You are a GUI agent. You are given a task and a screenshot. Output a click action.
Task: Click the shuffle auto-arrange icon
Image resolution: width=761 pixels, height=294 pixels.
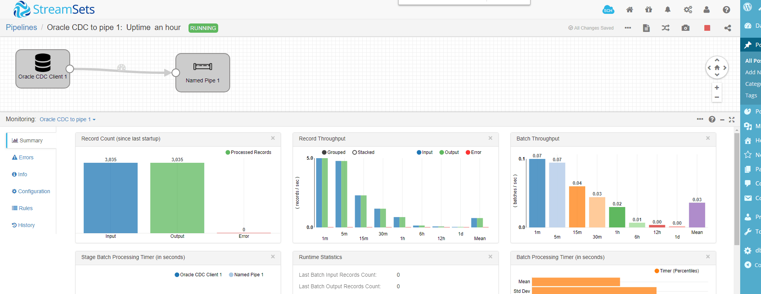coord(665,28)
